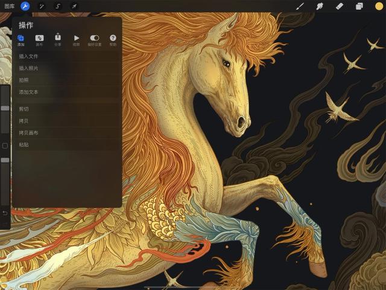The height and width of the screenshot is (290, 386).
Task: Choose 插入文件 from the list
Action: tap(67, 56)
